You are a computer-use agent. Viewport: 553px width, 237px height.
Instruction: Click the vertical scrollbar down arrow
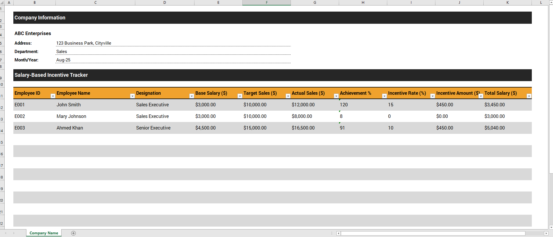pos(551,227)
